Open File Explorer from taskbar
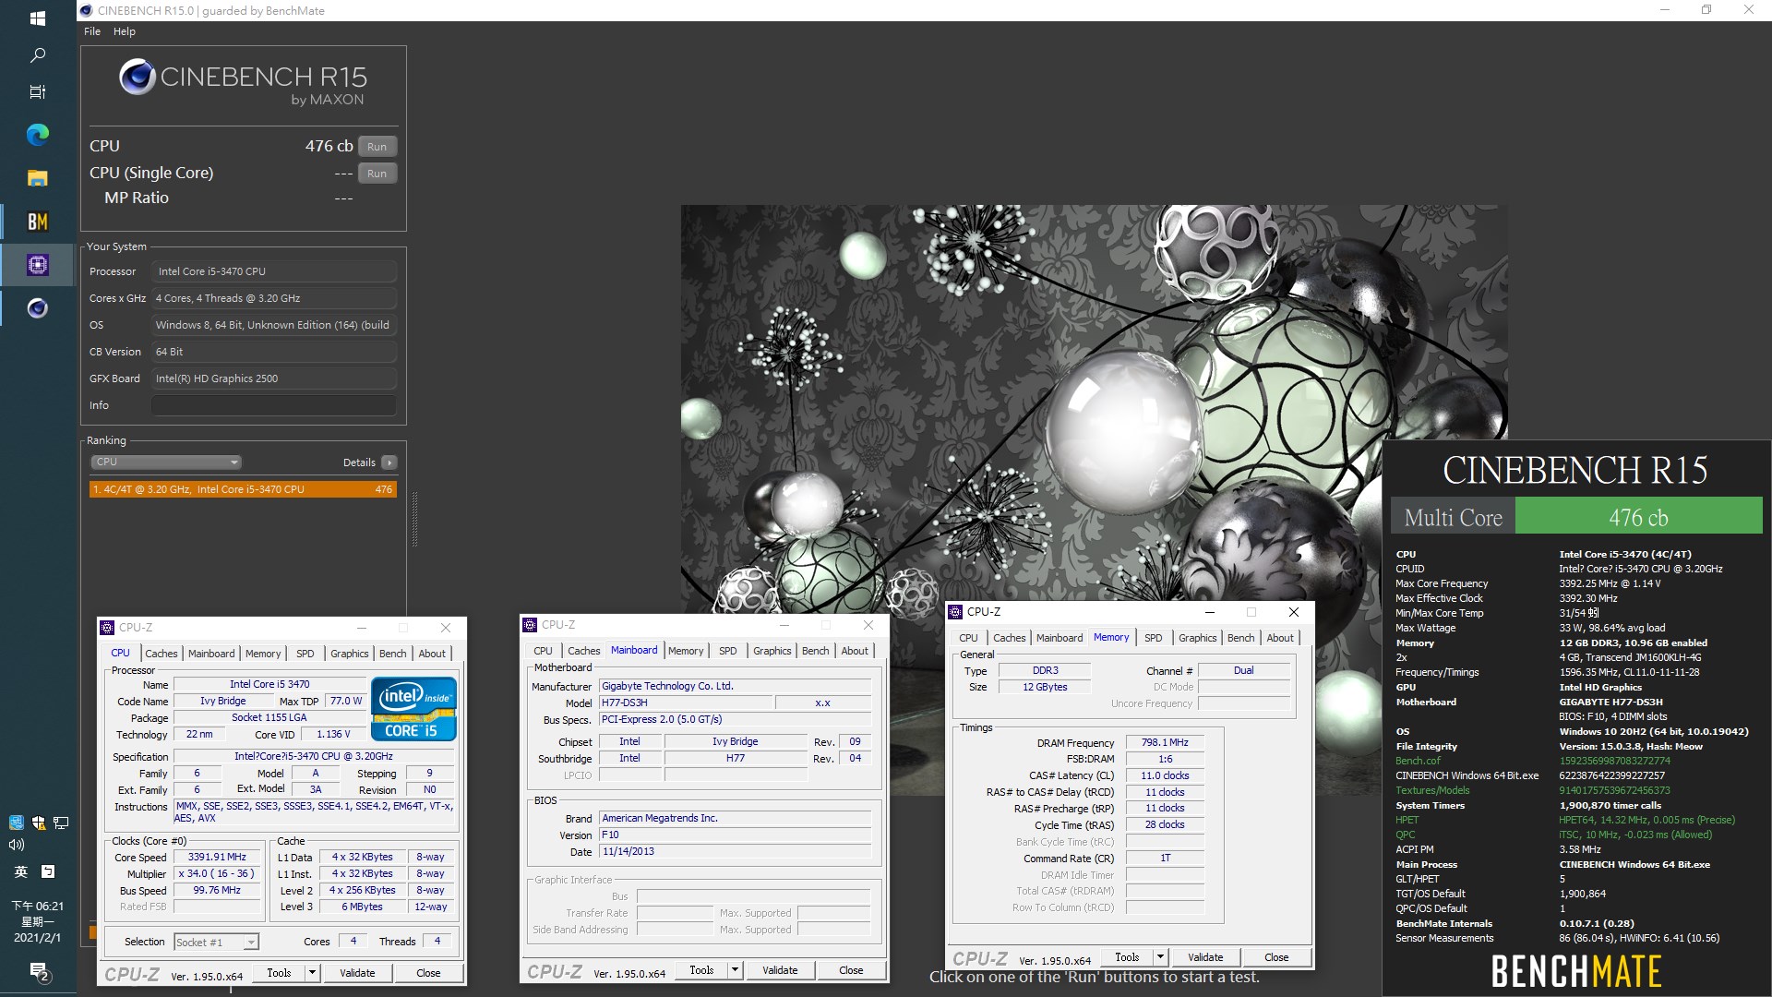The width and height of the screenshot is (1772, 997). (x=38, y=178)
